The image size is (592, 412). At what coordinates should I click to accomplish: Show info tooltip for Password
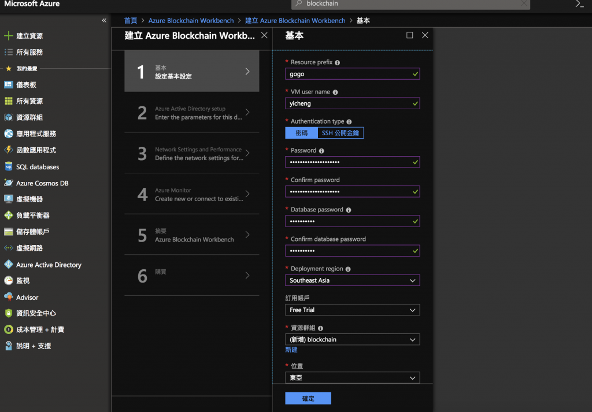(x=321, y=151)
